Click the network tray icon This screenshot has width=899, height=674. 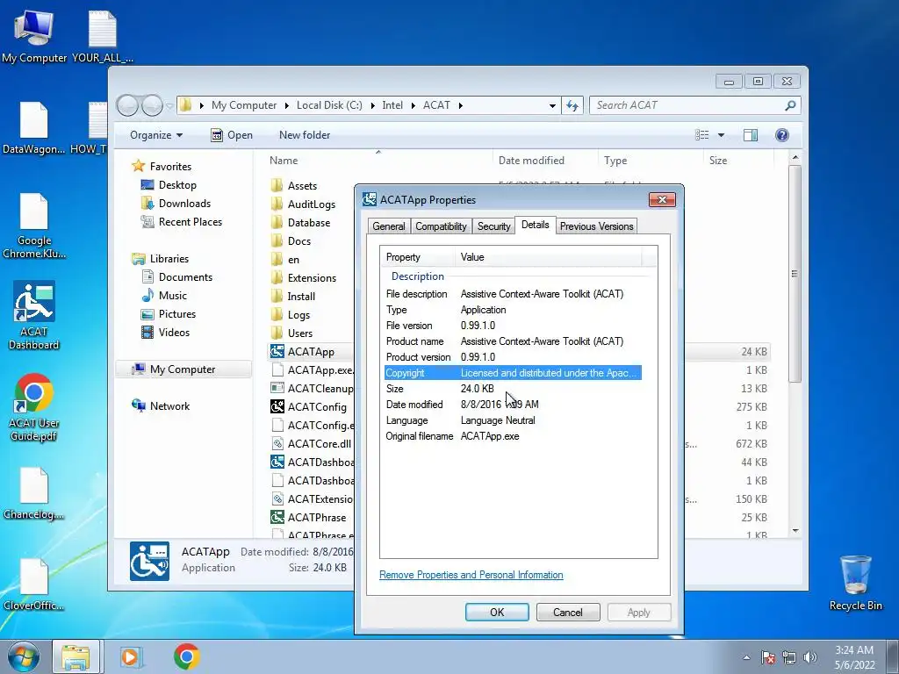coord(789,657)
